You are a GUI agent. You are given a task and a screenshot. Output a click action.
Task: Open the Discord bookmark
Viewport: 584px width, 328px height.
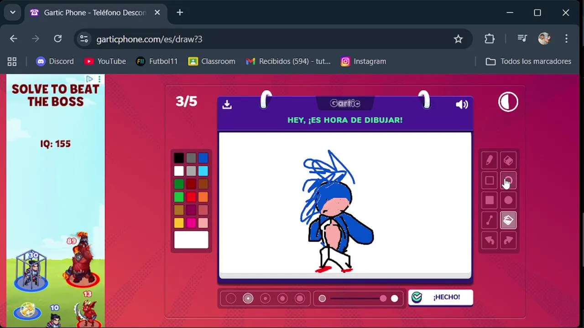(x=55, y=61)
